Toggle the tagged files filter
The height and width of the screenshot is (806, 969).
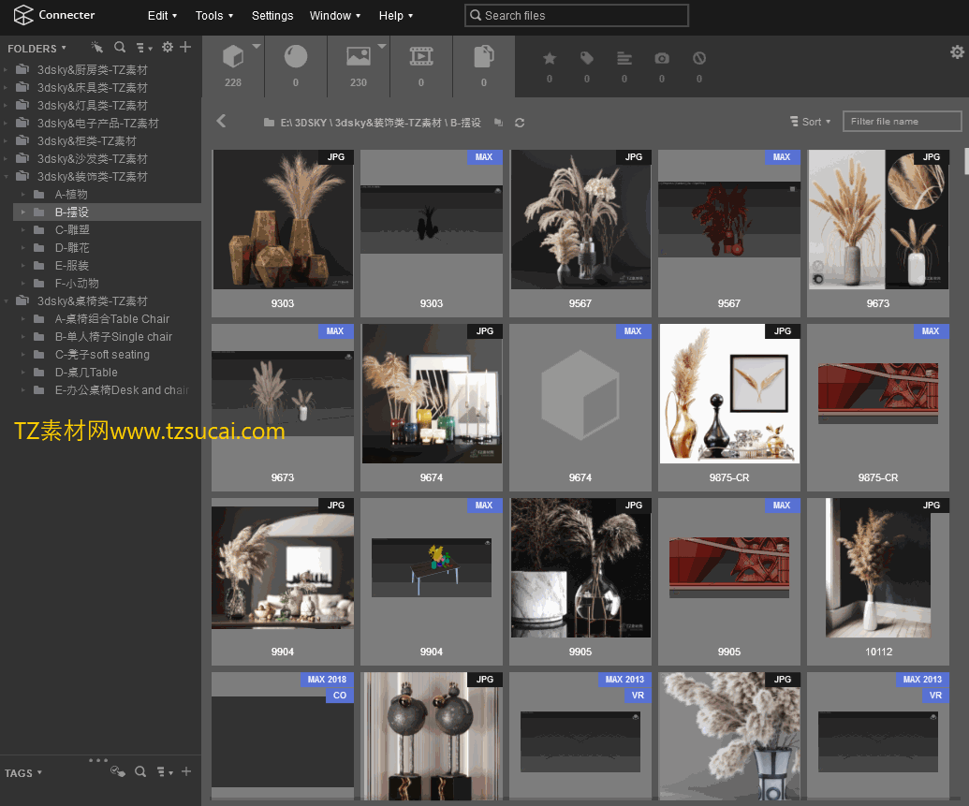click(x=587, y=59)
